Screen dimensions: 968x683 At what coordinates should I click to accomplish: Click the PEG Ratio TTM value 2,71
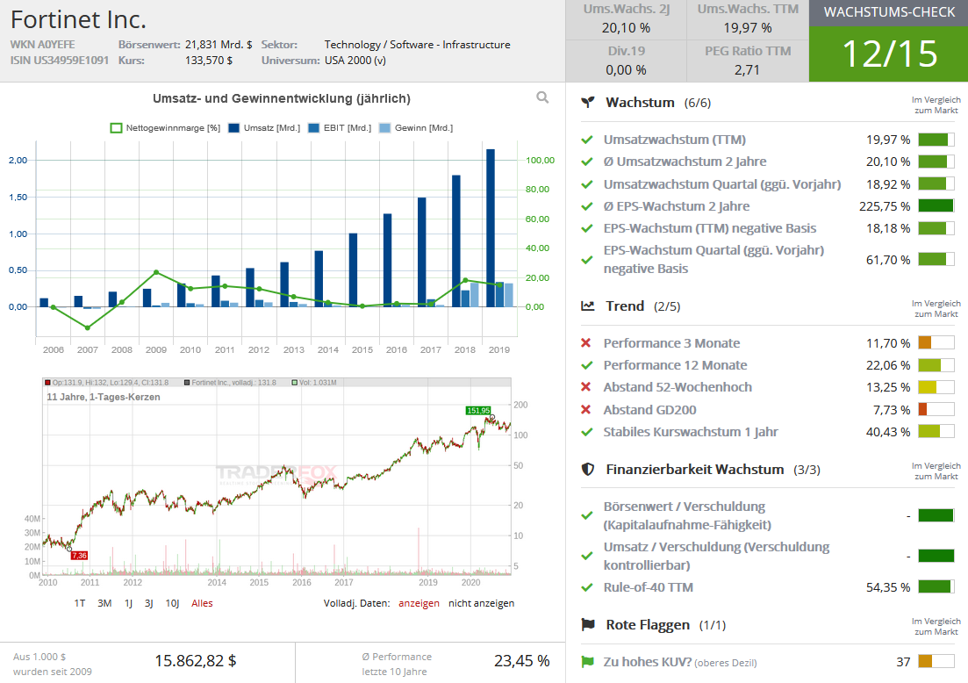[747, 69]
